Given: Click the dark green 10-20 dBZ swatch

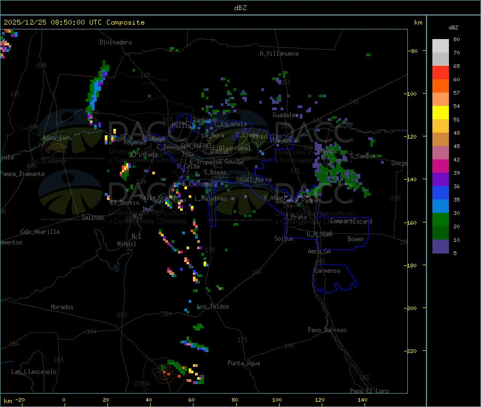Looking at the screenshot, I should click(x=440, y=233).
